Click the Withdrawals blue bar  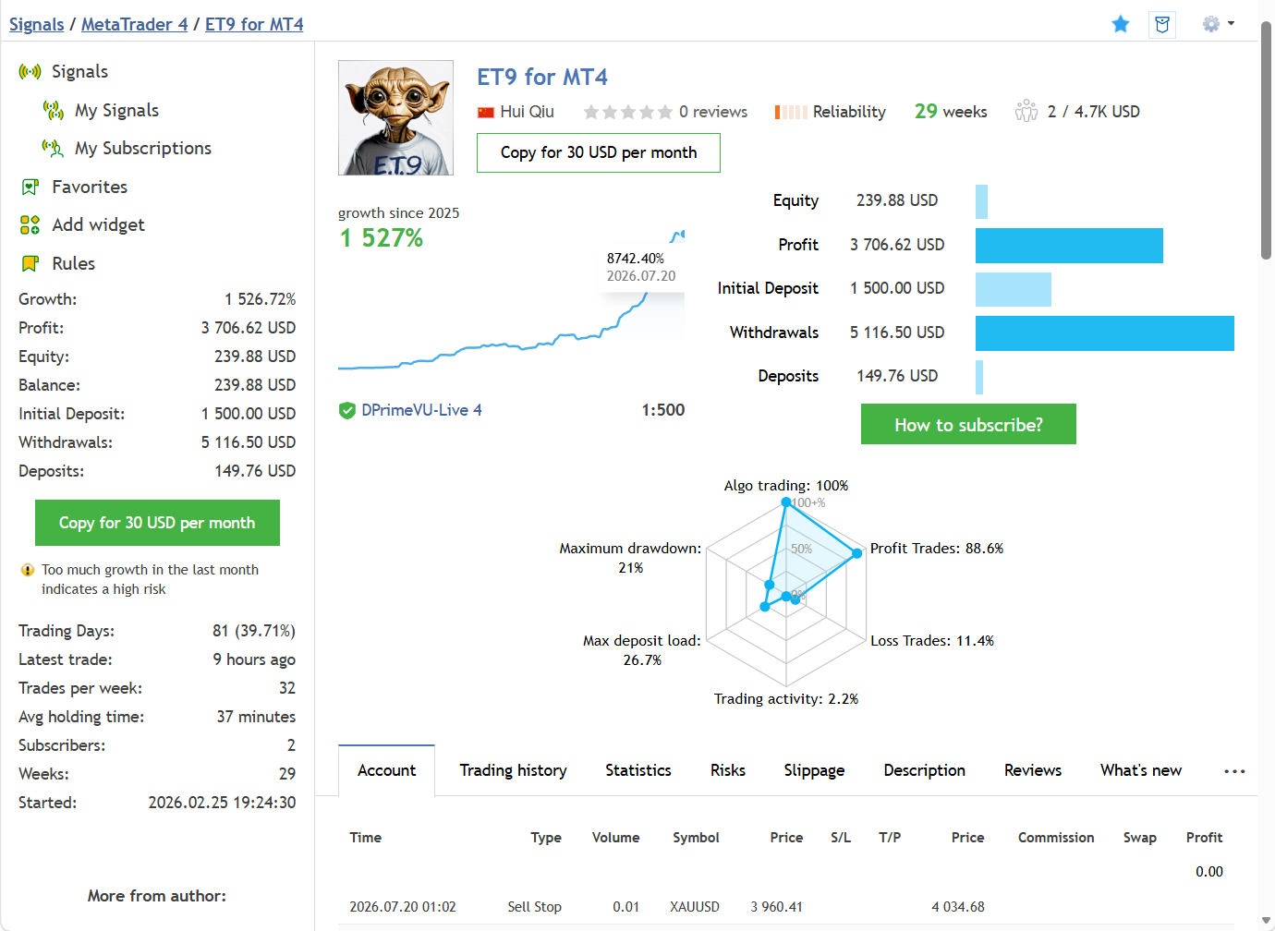tap(1105, 332)
